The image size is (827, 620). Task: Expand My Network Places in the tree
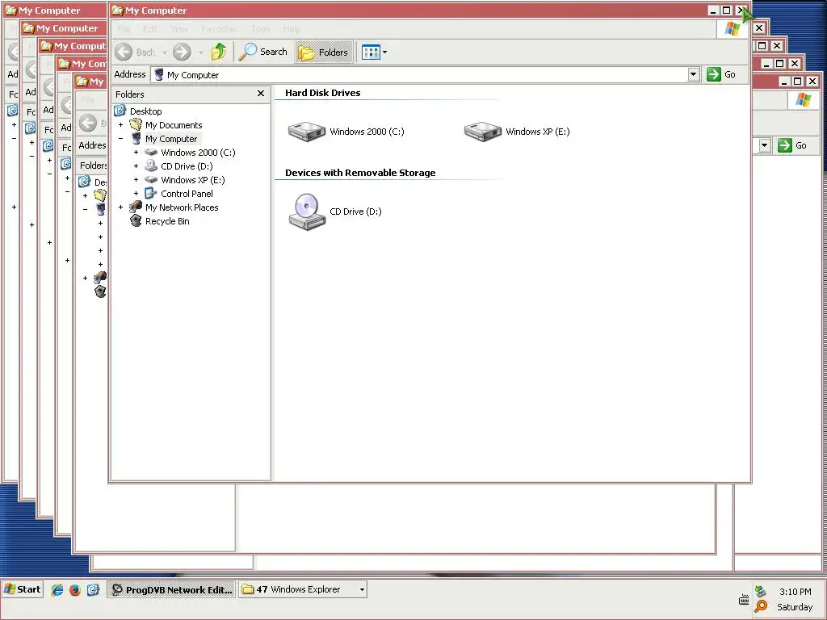[x=121, y=207]
